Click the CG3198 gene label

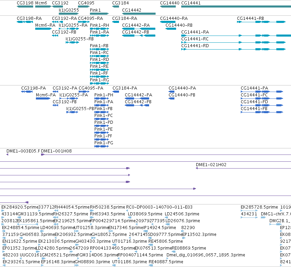(25, 3)
